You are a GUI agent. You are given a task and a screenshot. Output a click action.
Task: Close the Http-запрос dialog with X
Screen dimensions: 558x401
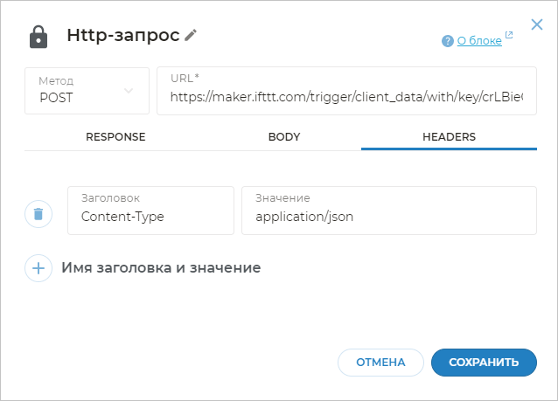tap(537, 24)
